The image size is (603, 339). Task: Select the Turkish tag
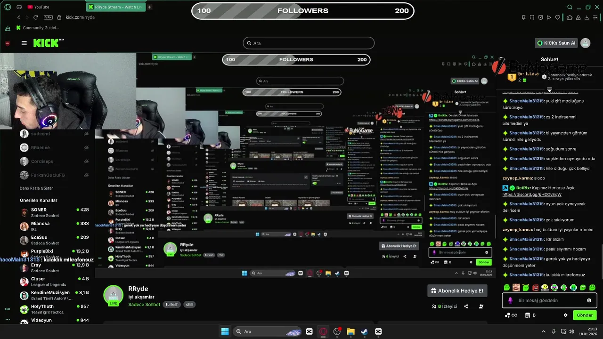pos(171,305)
